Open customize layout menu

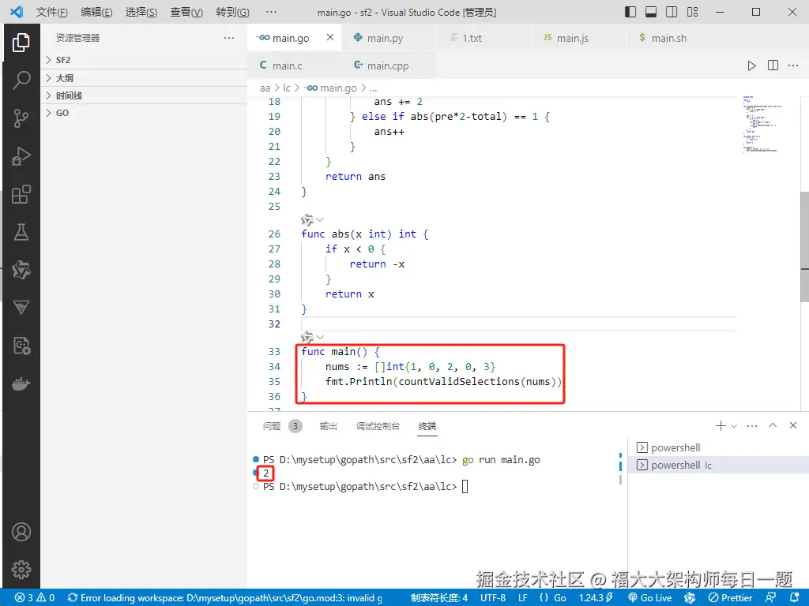tap(692, 12)
